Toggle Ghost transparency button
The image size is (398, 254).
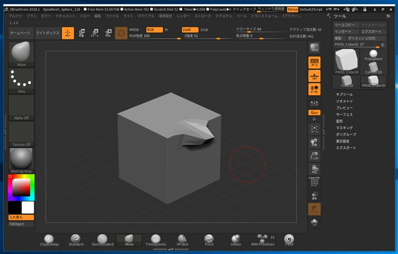point(314,209)
